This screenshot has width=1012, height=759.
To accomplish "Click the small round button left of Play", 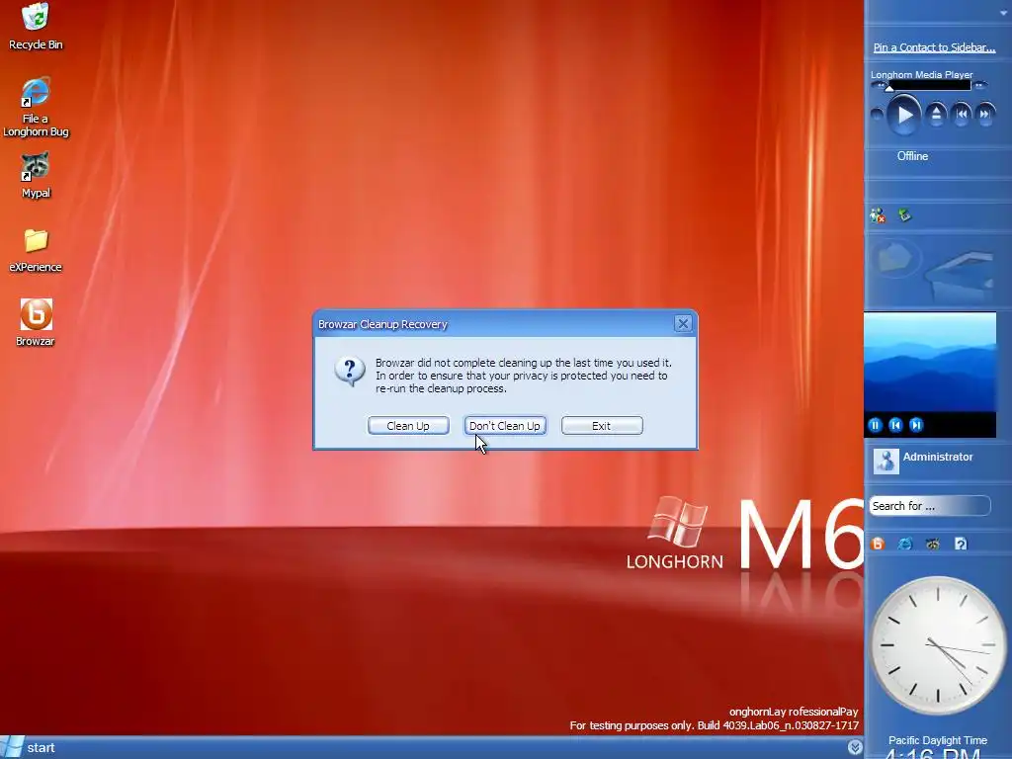I will (877, 115).
